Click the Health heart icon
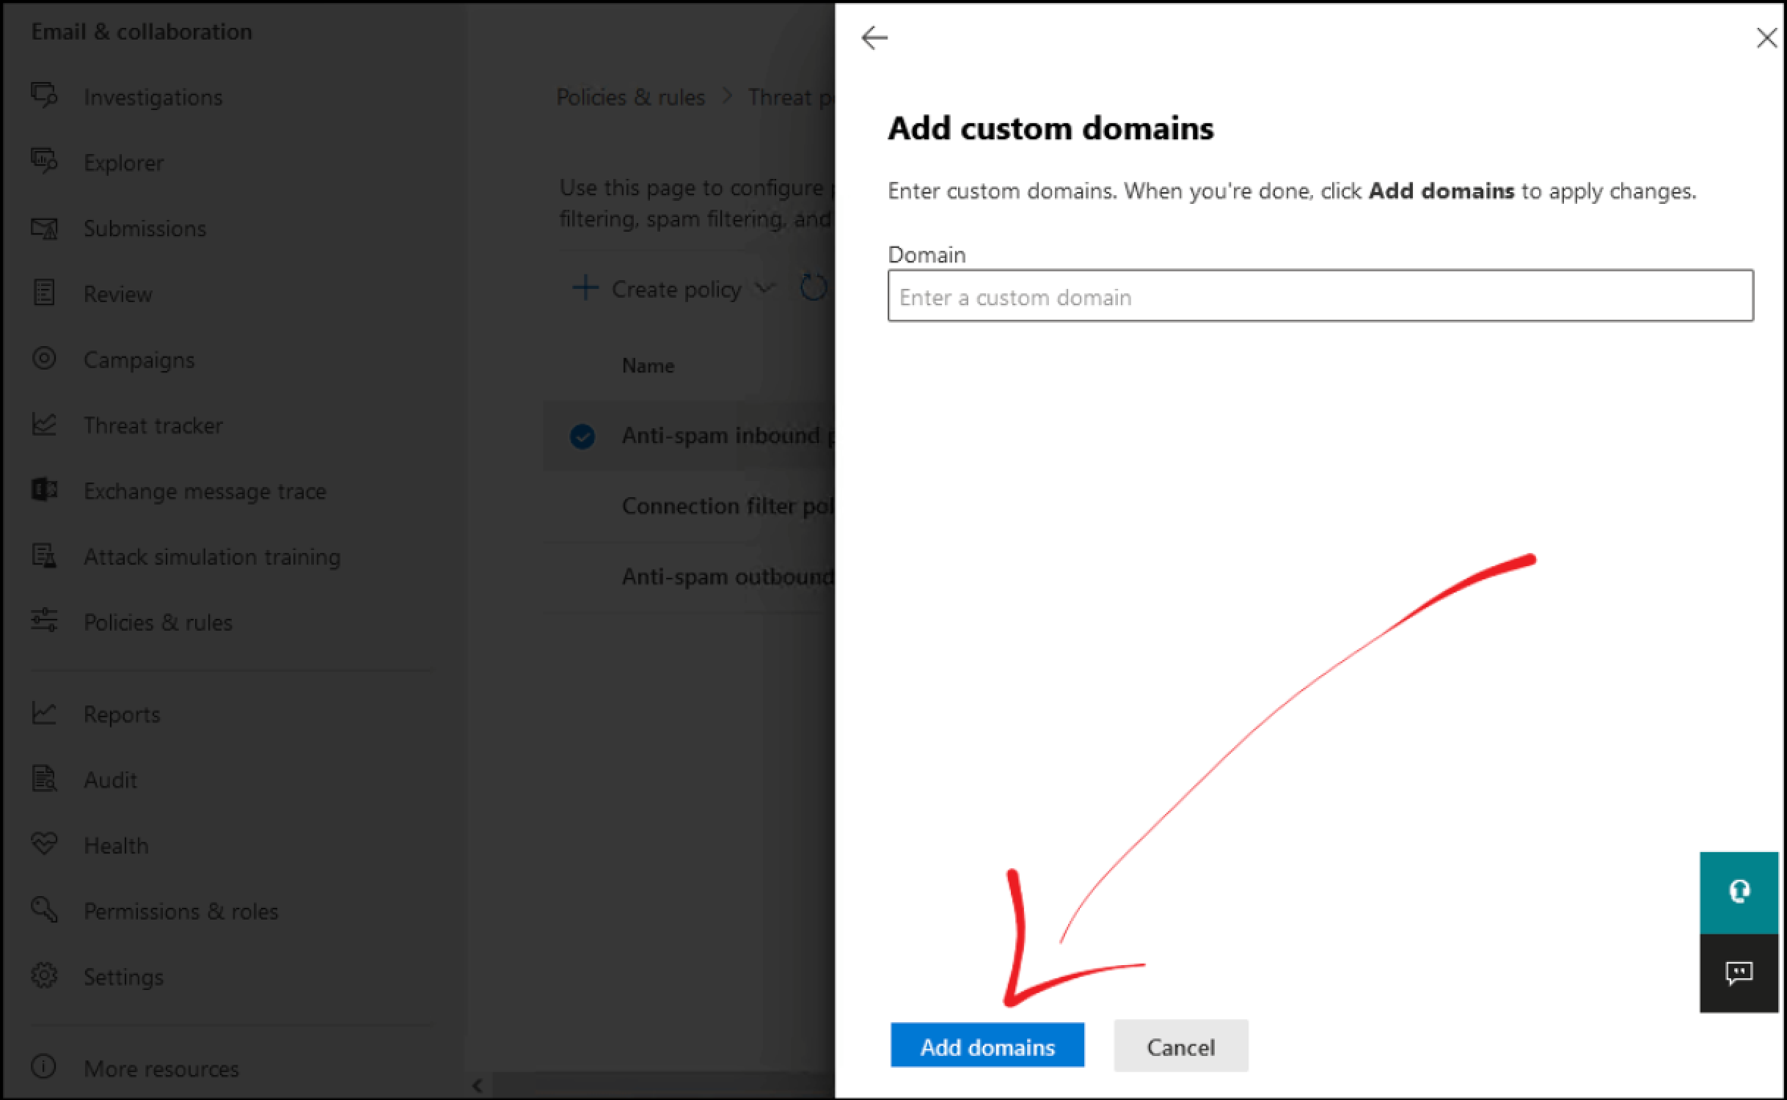The height and width of the screenshot is (1100, 1787). [44, 844]
